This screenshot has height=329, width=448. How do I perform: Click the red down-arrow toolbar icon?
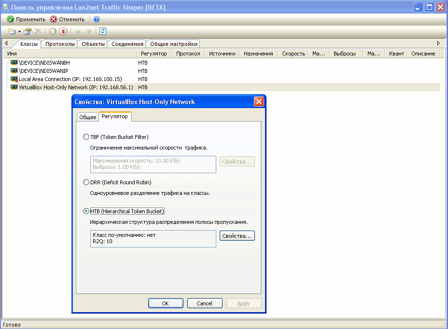63,31
